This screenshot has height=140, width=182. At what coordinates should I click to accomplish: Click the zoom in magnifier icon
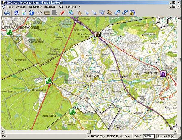click(87, 13)
